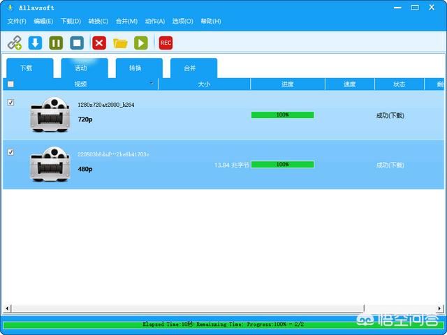Open the 下载(D) menu
447x335 pixels.
(x=71, y=22)
